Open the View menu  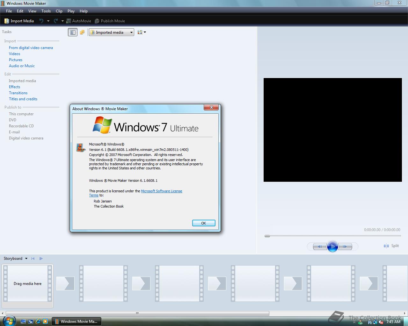[32, 11]
